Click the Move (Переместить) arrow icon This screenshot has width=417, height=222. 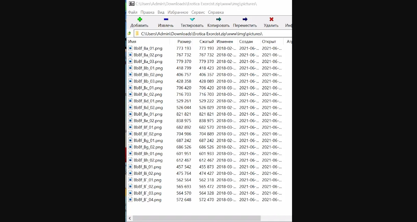point(245,19)
